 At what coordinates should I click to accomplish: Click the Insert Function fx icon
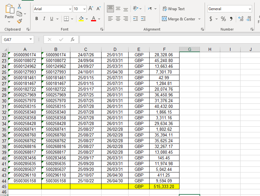[x=73, y=39]
